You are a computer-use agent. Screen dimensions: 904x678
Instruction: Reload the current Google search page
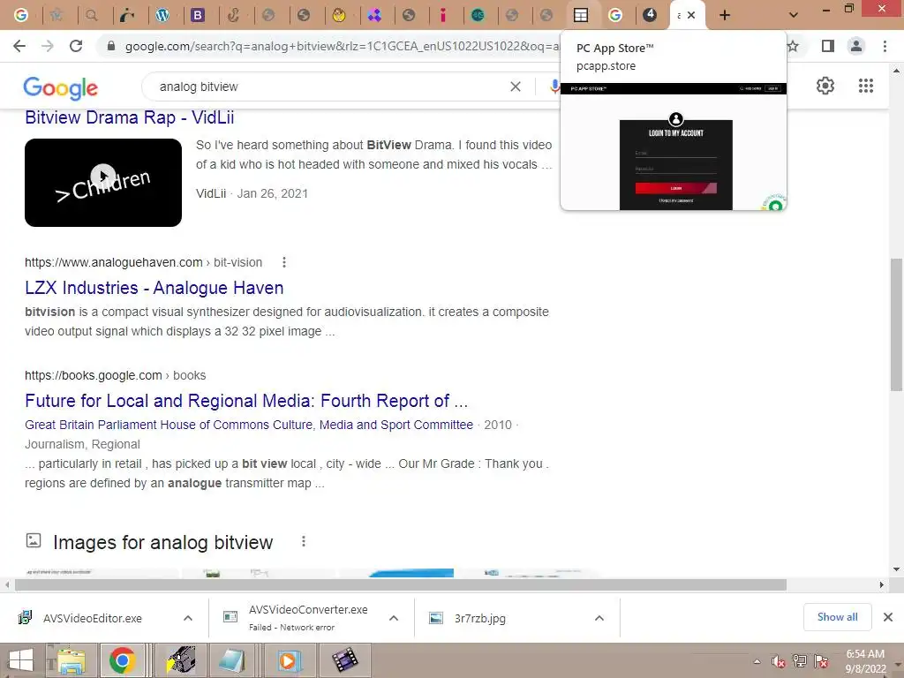point(76,46)
